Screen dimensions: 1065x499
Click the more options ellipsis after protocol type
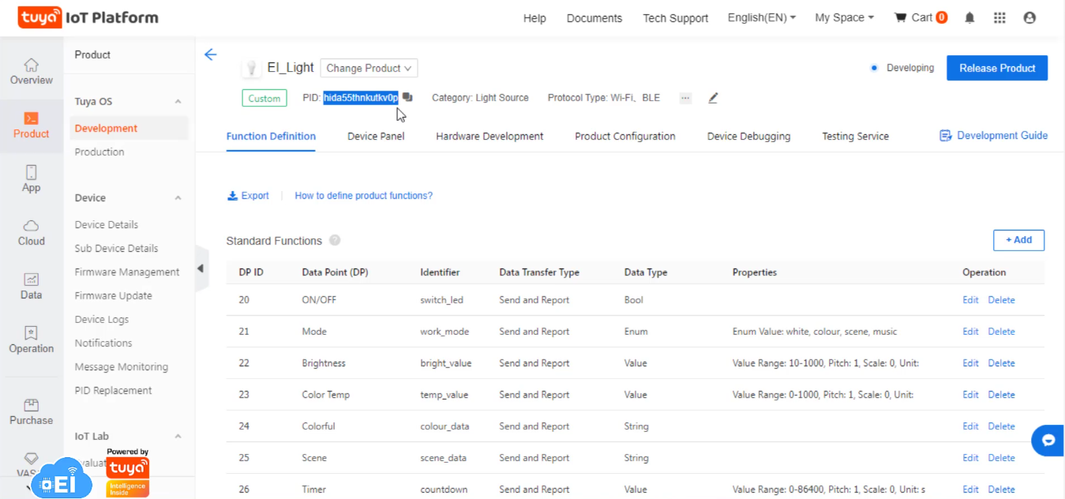point(685,98)
